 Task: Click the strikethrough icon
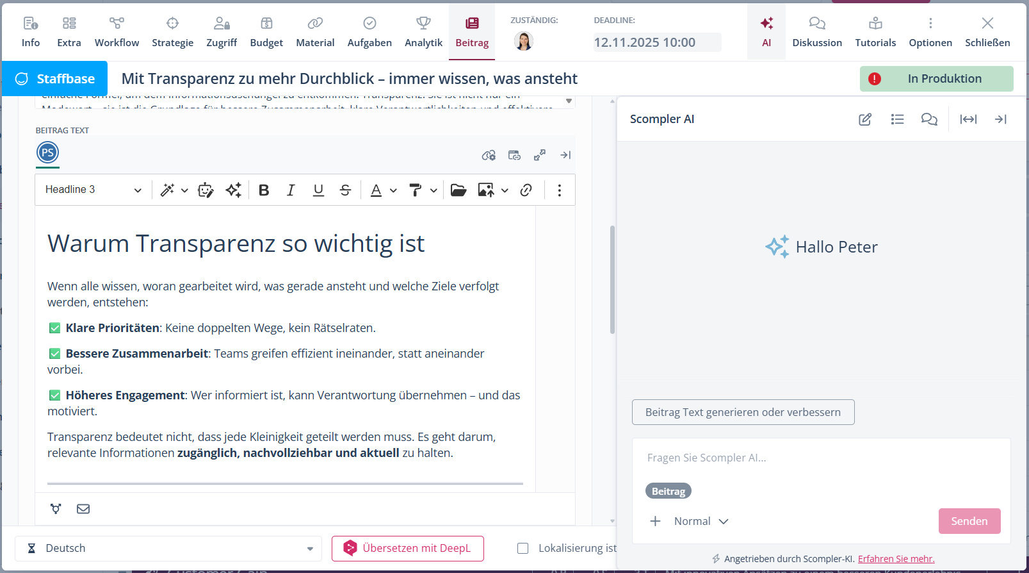click(x=345, y=190)
